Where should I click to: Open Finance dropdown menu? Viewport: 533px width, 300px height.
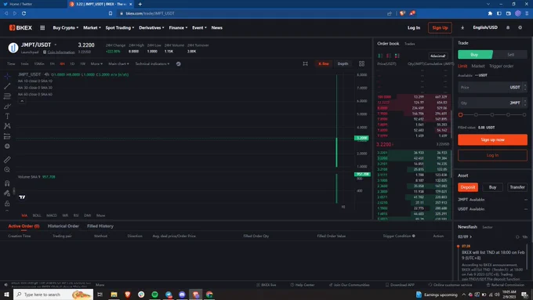tap(178, 28)
